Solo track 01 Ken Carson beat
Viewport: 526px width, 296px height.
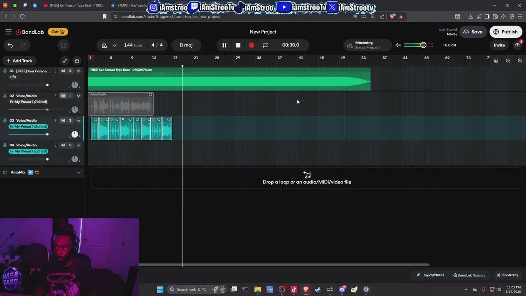tap(70, 71)
